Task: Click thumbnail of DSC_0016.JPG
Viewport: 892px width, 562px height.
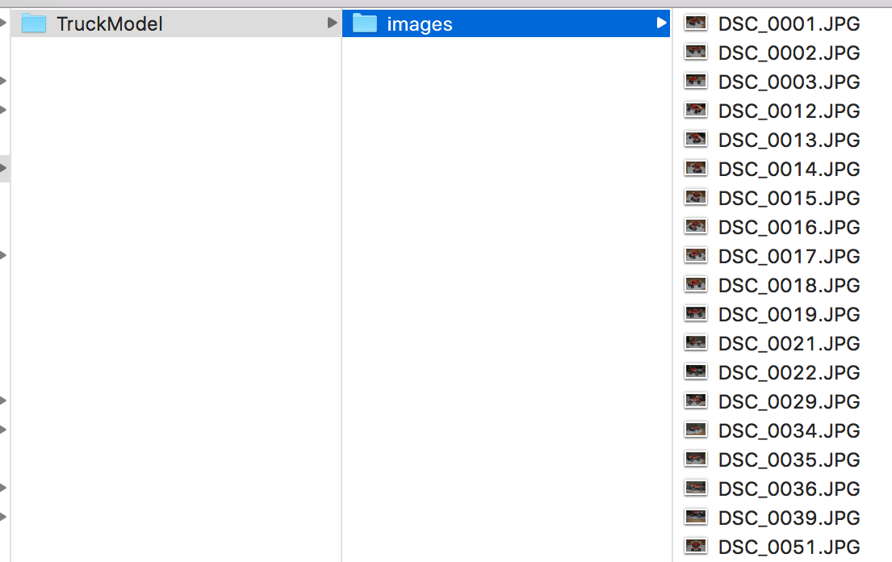Action: coord(695,226)
